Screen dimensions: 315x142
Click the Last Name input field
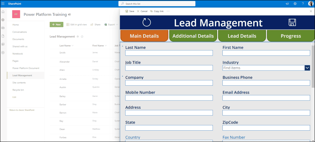[x=169, y=53]
